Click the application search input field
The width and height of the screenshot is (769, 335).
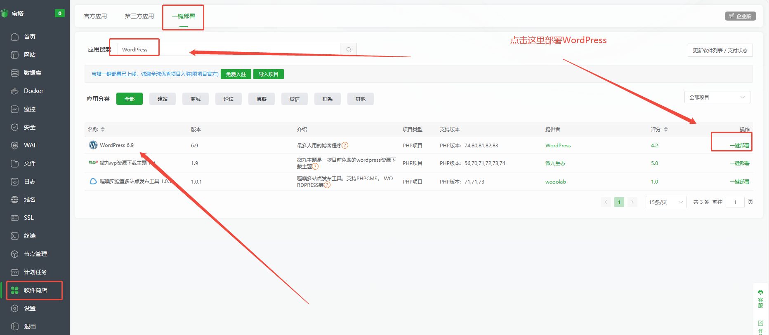pos(229,49)
